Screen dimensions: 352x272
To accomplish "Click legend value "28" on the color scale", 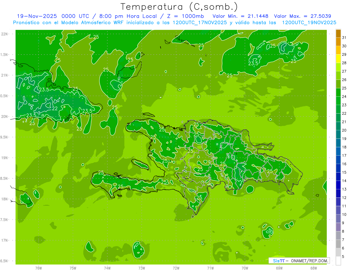I will pyautogui.click(x=344, y=63).
